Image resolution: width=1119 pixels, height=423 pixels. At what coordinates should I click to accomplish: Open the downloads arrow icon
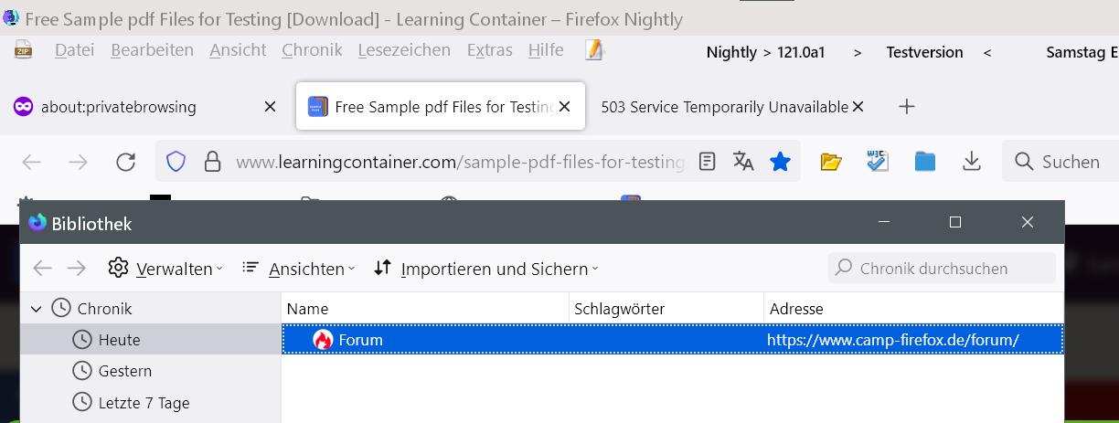coord(972,163)
